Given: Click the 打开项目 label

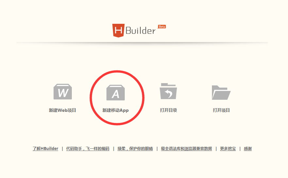Looking at the screenshot, I should 221,111.
